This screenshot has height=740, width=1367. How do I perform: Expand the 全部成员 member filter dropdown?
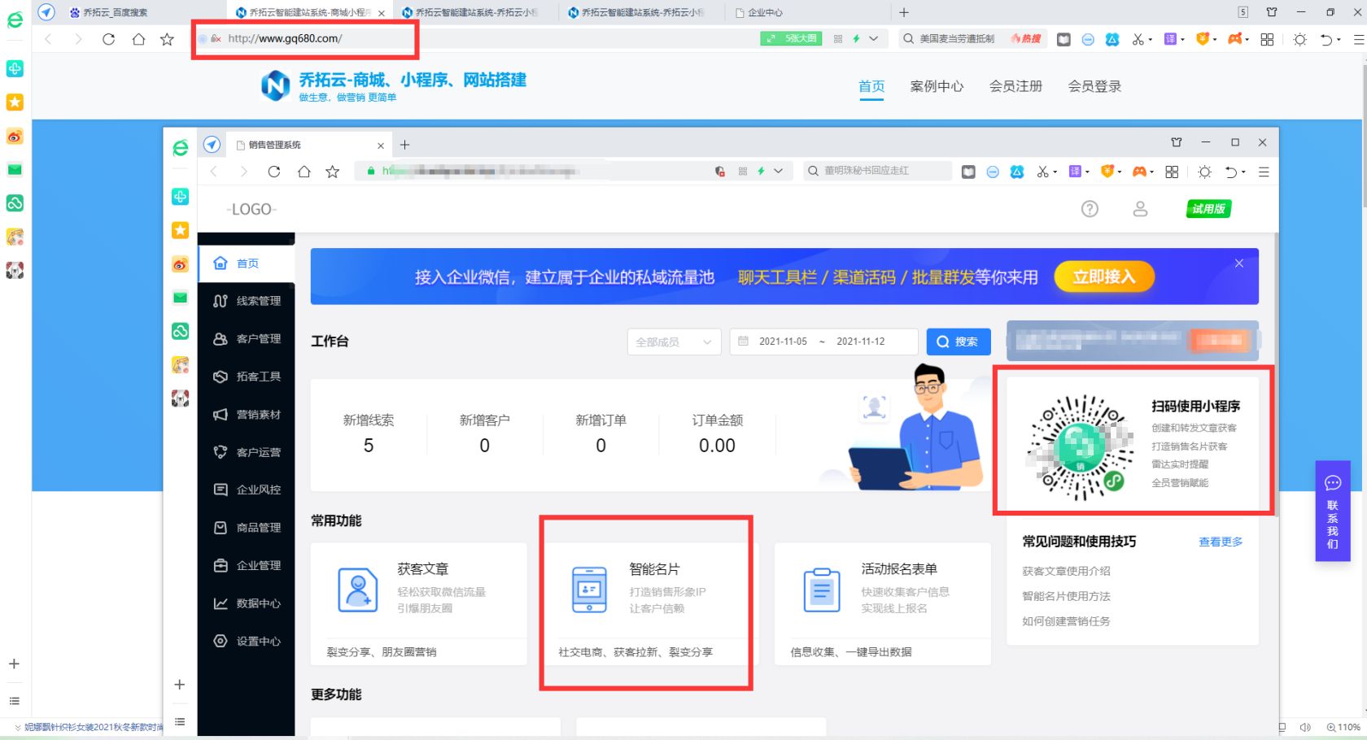tap(674, 342)
